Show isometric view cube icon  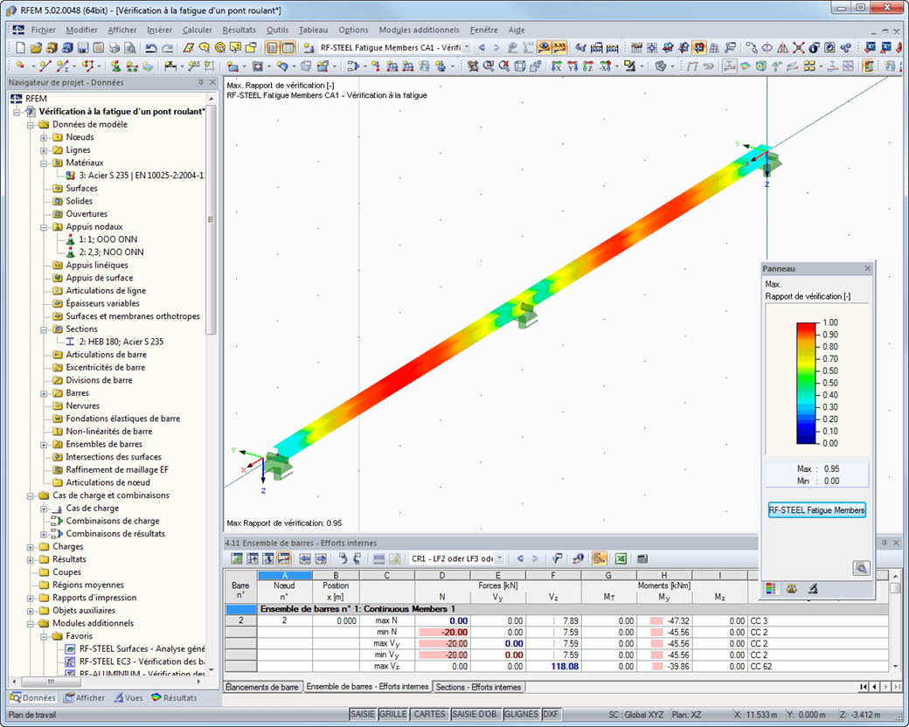pos(520,66)
